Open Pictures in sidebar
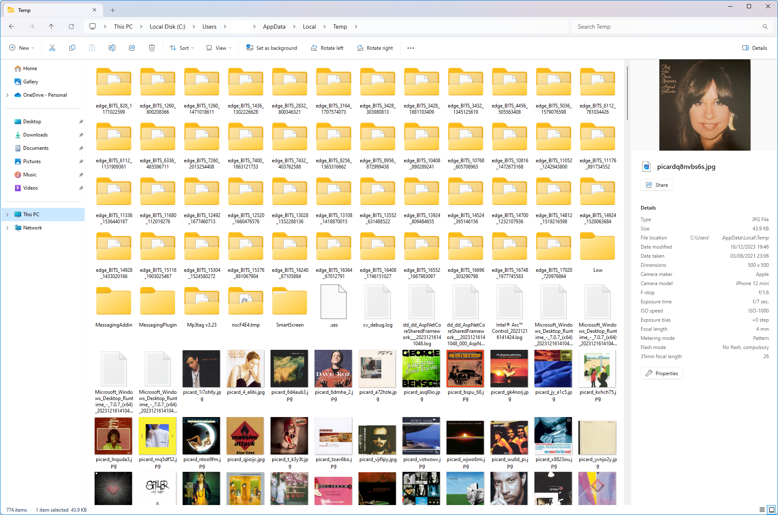This screenshot has width=778, height=515. [x=32, y=161]
